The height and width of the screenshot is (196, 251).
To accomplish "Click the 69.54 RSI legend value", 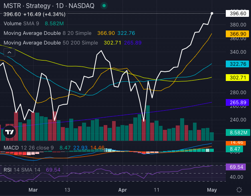I will tap(53, 170).
